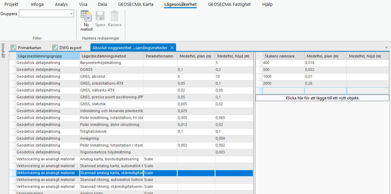The image size is (391, 194).
Task: Select the row selector for scale 400
Action: tap(259, 63)
